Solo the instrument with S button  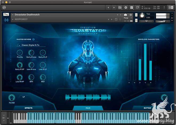[x=136, y=15]
